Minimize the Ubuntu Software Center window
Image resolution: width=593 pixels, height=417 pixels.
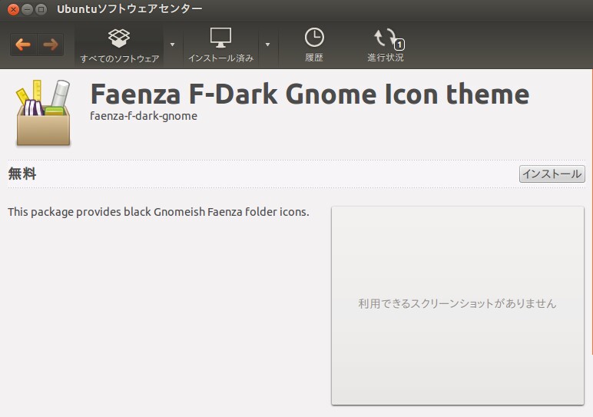27,9
